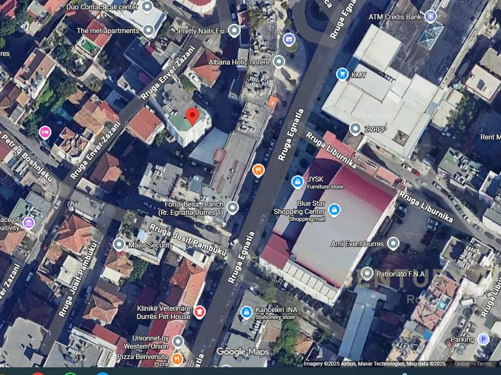Image resolution: width=501 pixels, height=375 pixels.
Task: Open the pink hotel bed marker
Action: 45,132
